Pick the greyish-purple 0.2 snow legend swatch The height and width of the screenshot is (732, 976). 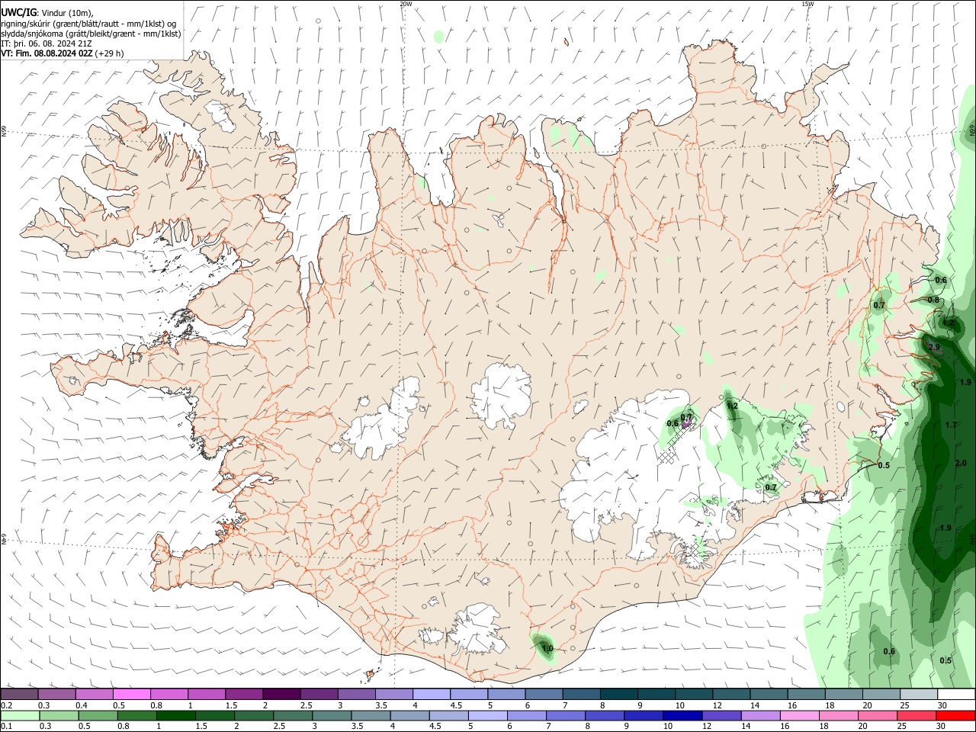[19, 694]
